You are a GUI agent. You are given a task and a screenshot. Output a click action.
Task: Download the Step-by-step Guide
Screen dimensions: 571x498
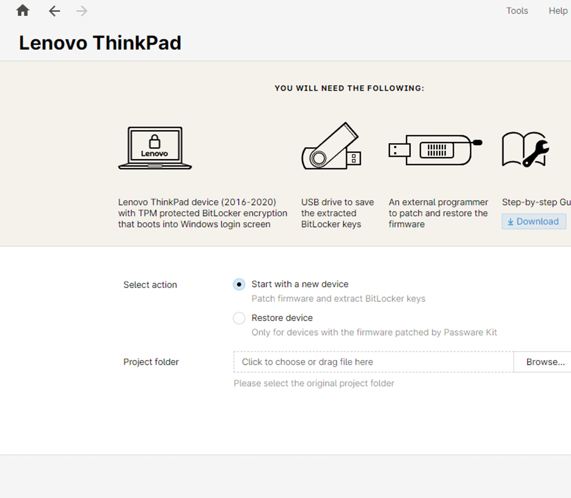point(534,222)
